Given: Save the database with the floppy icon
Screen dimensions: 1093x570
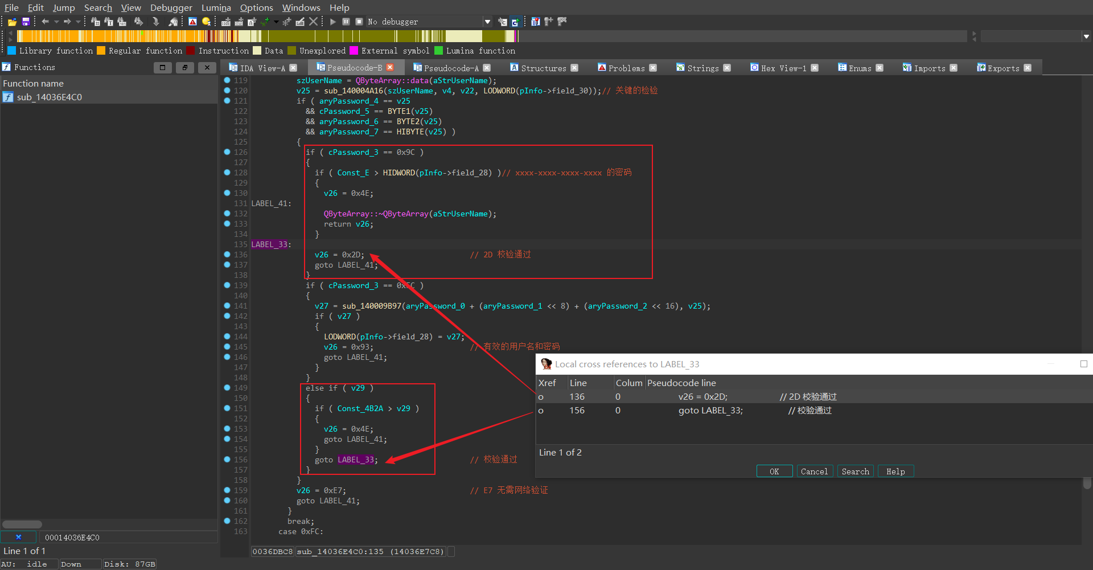Looking at the screenshot, I should [x=26, y=22].
